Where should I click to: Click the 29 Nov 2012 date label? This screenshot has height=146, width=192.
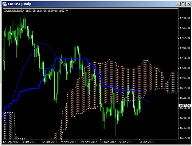89,142
